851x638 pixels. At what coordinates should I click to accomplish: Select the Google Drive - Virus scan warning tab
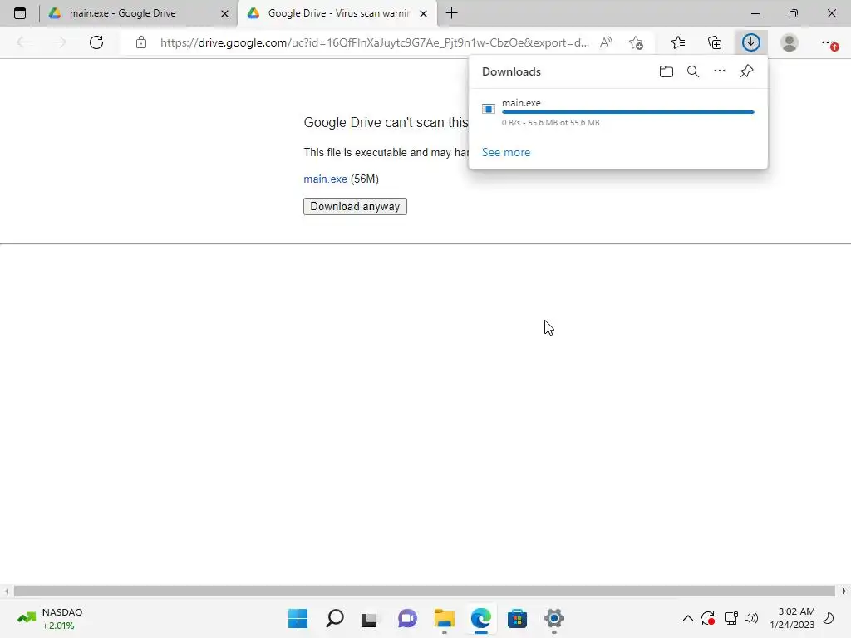[337, 13]
